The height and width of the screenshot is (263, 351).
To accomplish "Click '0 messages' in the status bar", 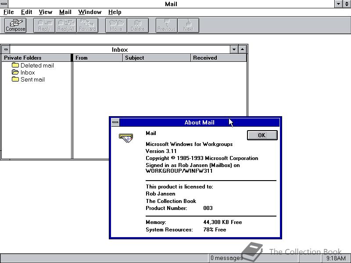I will point(226,258).
